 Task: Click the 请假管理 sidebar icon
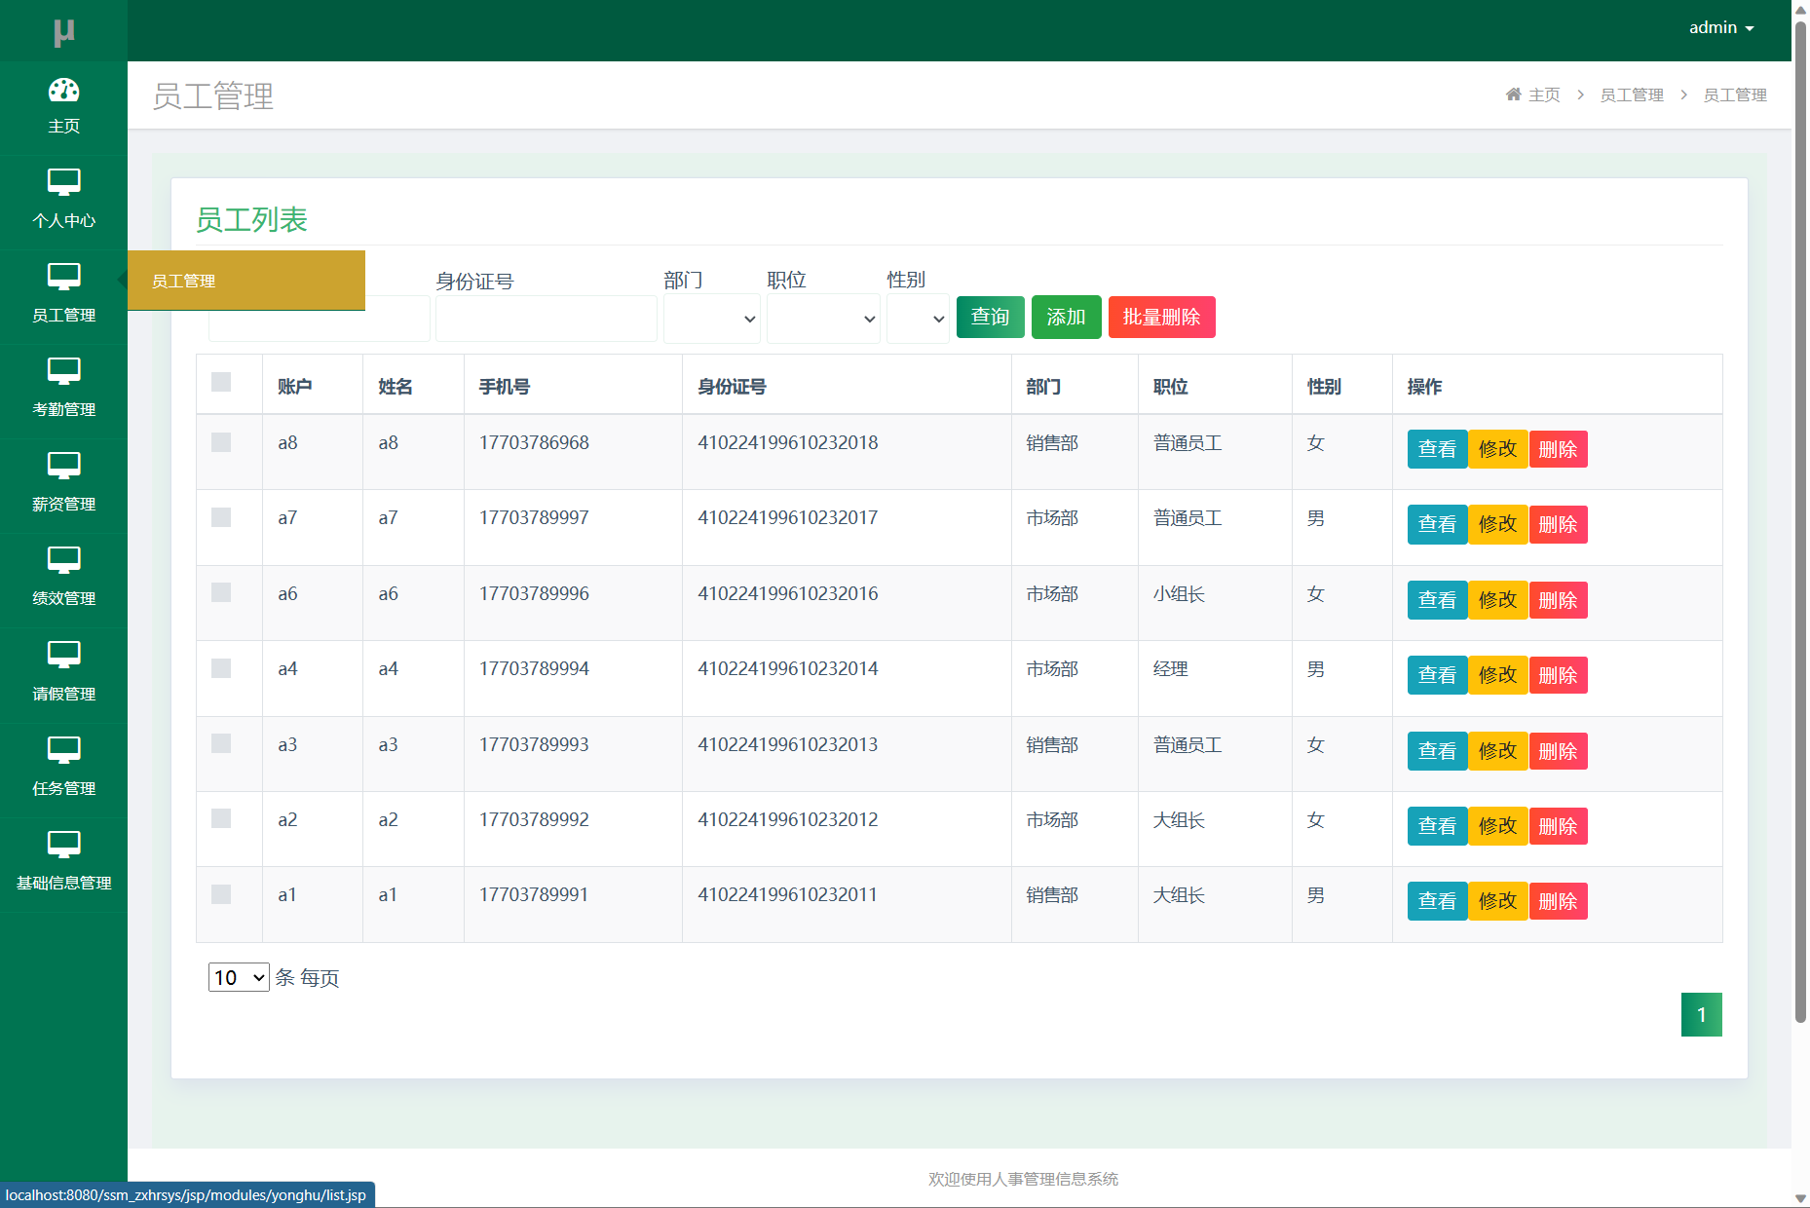63,655
